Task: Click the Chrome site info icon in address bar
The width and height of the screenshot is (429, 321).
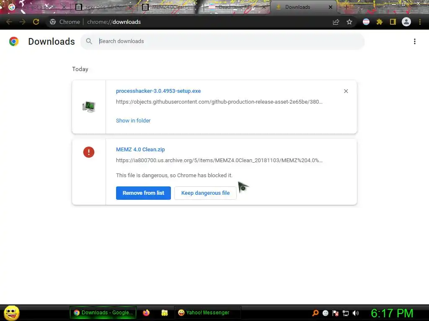Action: (53, 22)
